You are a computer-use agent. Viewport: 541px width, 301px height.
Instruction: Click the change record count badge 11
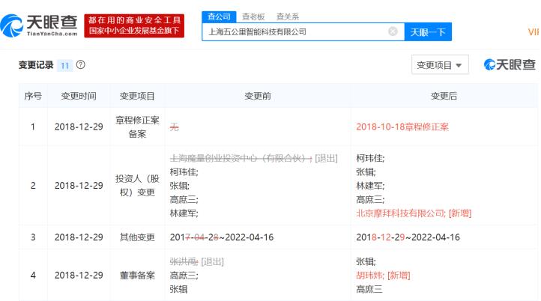point(64,65)
